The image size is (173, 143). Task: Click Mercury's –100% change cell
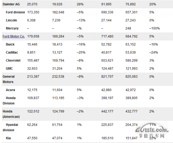[x=154, y=28]
